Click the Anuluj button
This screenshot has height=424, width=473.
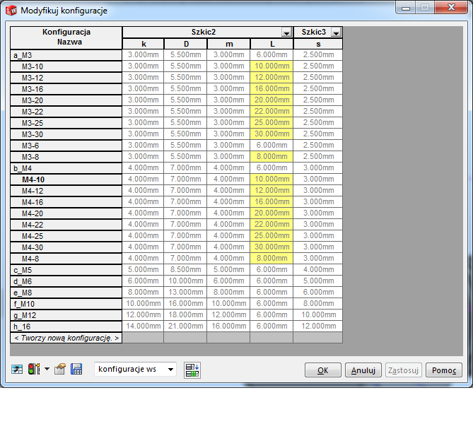point(363,370)
